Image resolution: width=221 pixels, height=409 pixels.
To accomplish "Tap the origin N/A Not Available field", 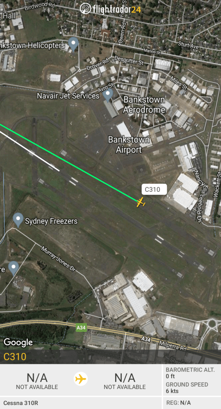I will coord(37,381).
